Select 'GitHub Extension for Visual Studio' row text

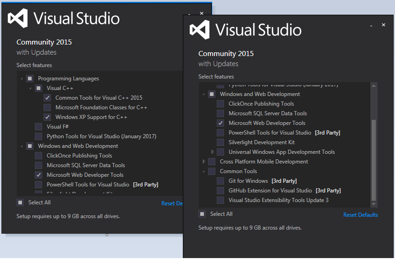[270, 191]
